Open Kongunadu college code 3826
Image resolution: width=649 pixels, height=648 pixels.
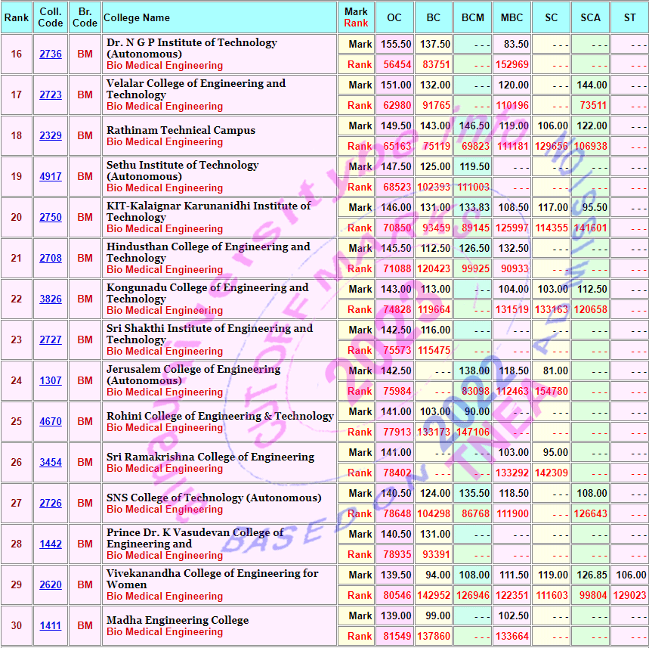click(x=51, y=299)
